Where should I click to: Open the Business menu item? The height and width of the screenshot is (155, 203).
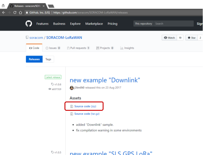(59, 24)
